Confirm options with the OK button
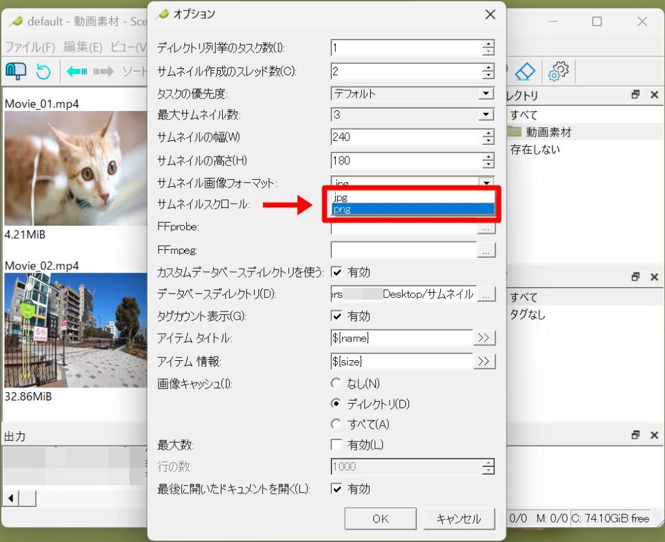Screen dimensions: 665x542 click(380, 518)
